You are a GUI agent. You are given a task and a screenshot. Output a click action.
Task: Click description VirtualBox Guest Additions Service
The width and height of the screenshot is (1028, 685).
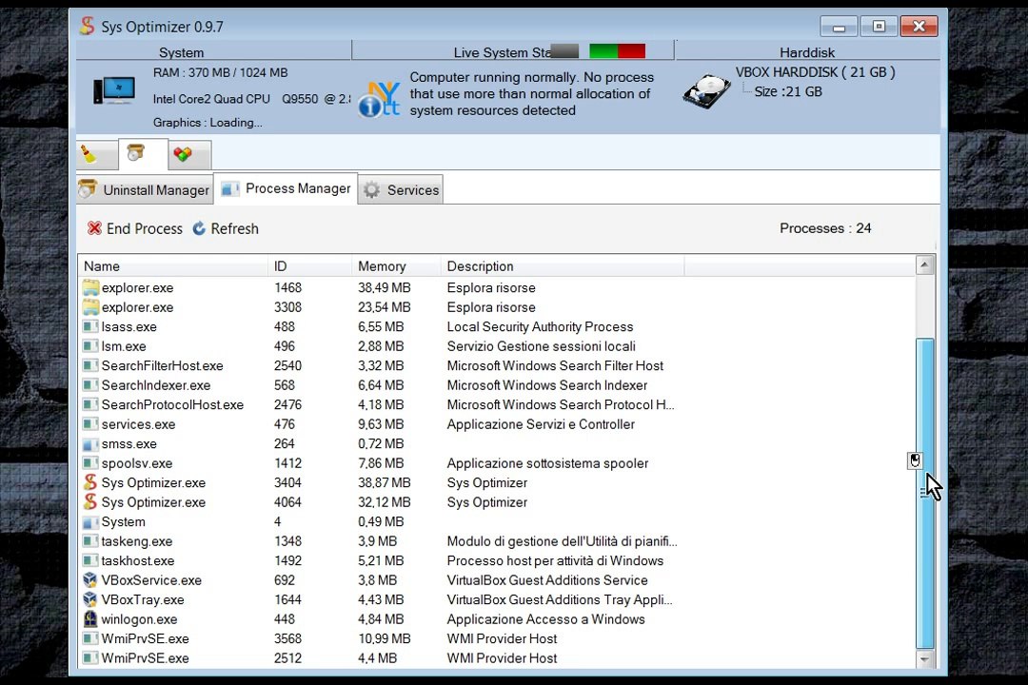546,580
